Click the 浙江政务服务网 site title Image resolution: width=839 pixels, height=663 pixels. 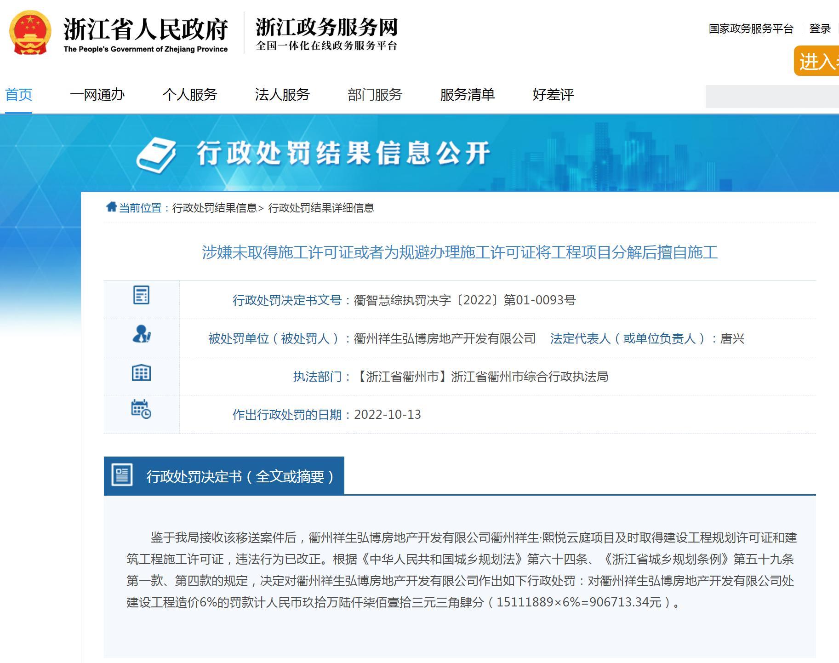pyautogui.click(x=326, y=27)
